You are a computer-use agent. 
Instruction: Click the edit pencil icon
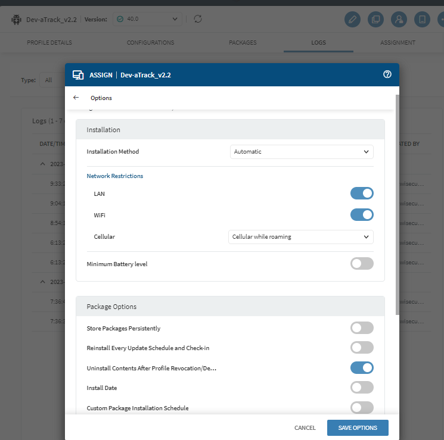[353, 19]
